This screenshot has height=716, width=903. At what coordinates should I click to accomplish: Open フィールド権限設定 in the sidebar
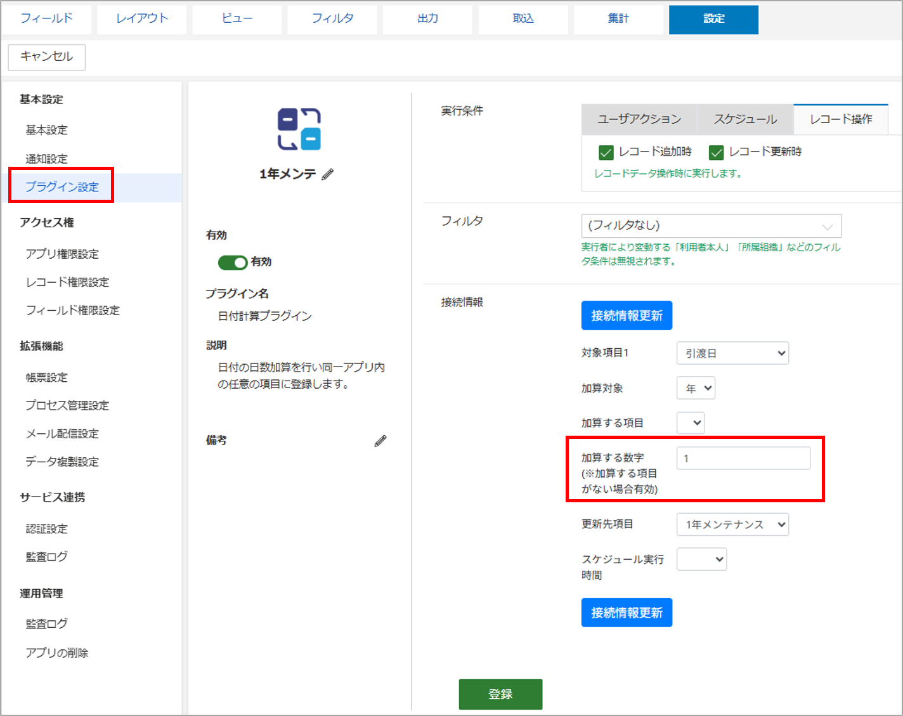click(72, 310)
